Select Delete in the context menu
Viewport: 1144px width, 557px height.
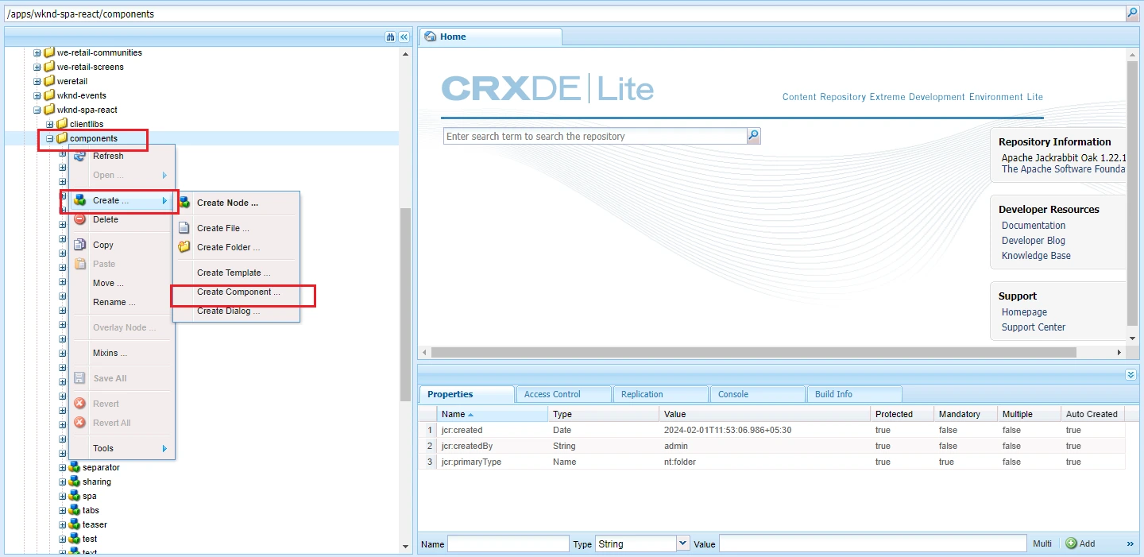point(105,219)
